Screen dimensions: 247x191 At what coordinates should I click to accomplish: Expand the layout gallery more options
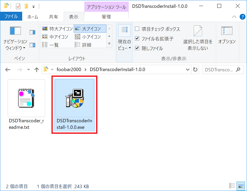tap(109, 44)
